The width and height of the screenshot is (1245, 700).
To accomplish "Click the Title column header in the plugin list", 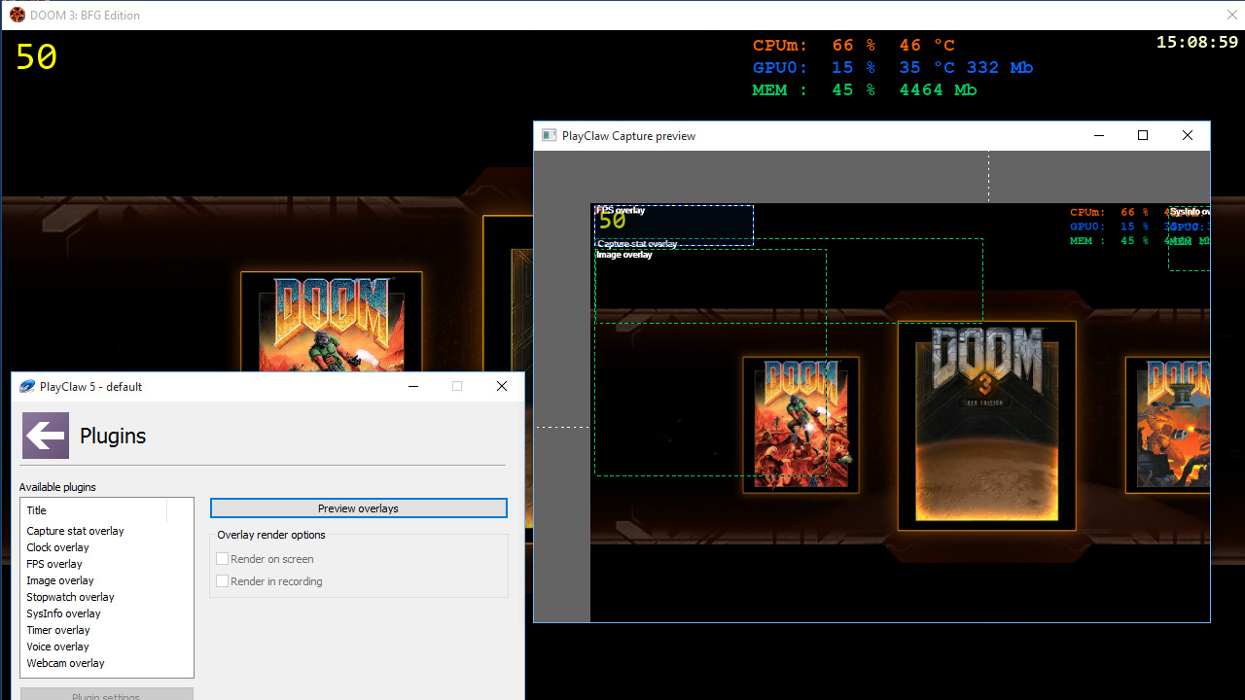I will pos(36,509).
